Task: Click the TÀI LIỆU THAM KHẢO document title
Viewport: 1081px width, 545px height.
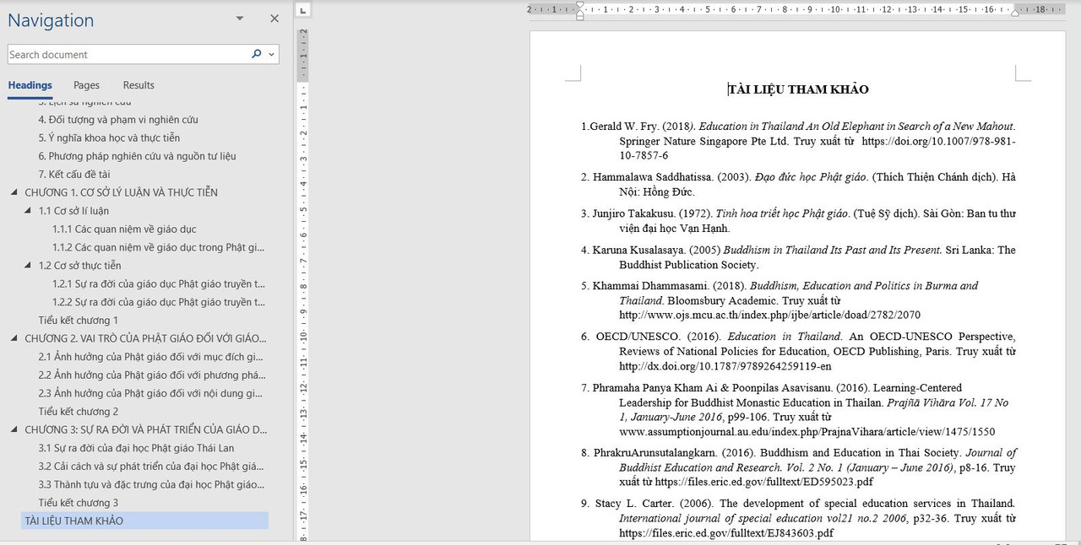Action: click(x=799, y=89)
